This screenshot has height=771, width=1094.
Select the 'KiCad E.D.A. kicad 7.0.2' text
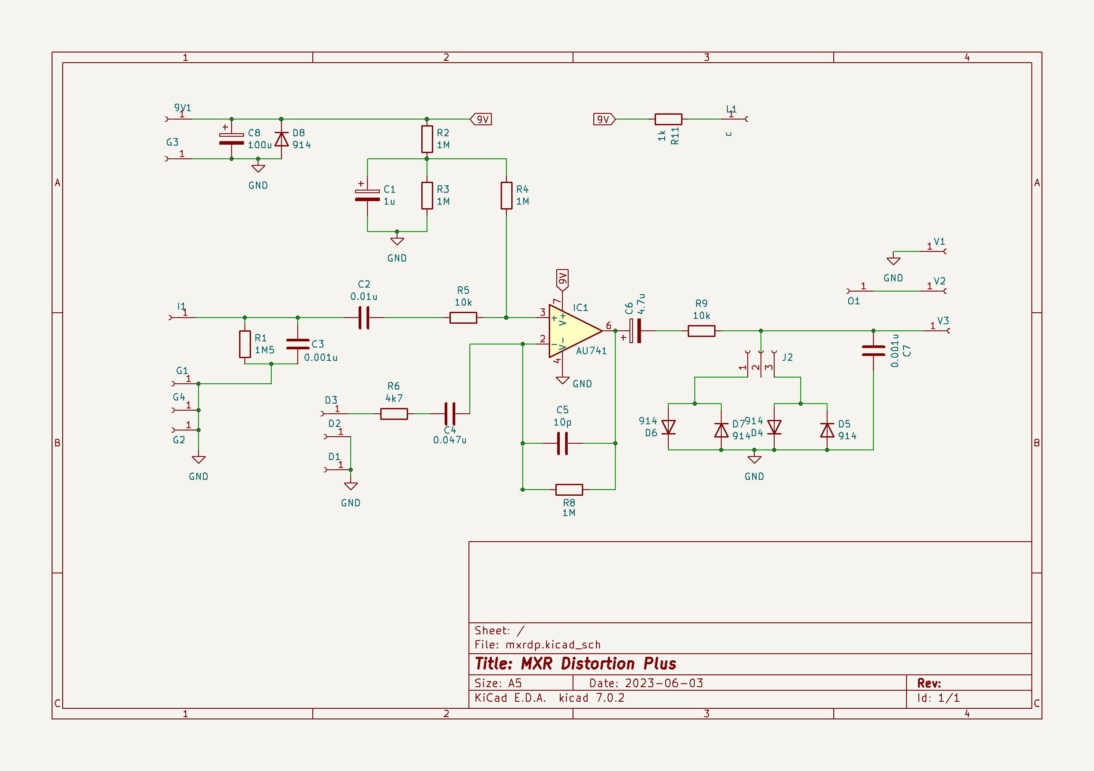[549, 698]
